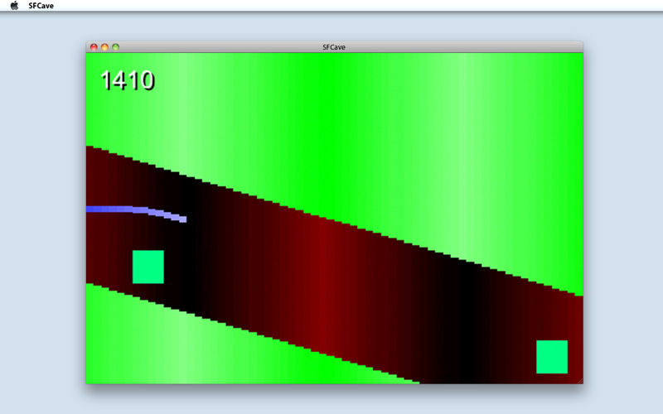Click the window resize grip corner
Image resolution: width=663 pixels, height=414 pixels.
[x=580, y=381]
